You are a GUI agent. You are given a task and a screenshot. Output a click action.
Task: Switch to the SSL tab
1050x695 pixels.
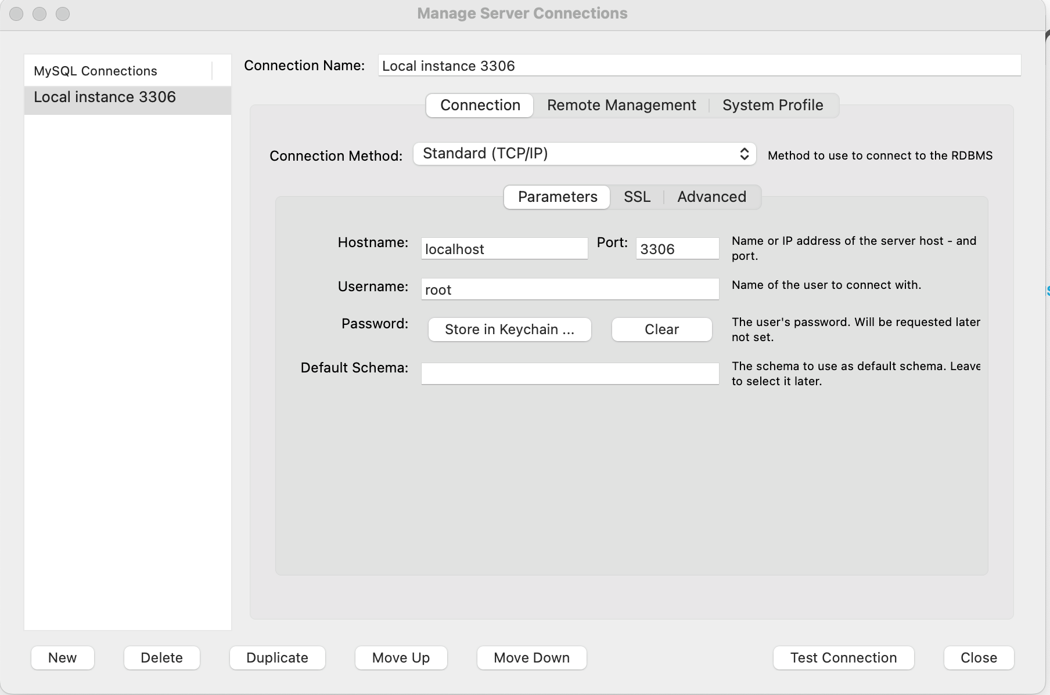pyautogui.click(x=637, y=197)
